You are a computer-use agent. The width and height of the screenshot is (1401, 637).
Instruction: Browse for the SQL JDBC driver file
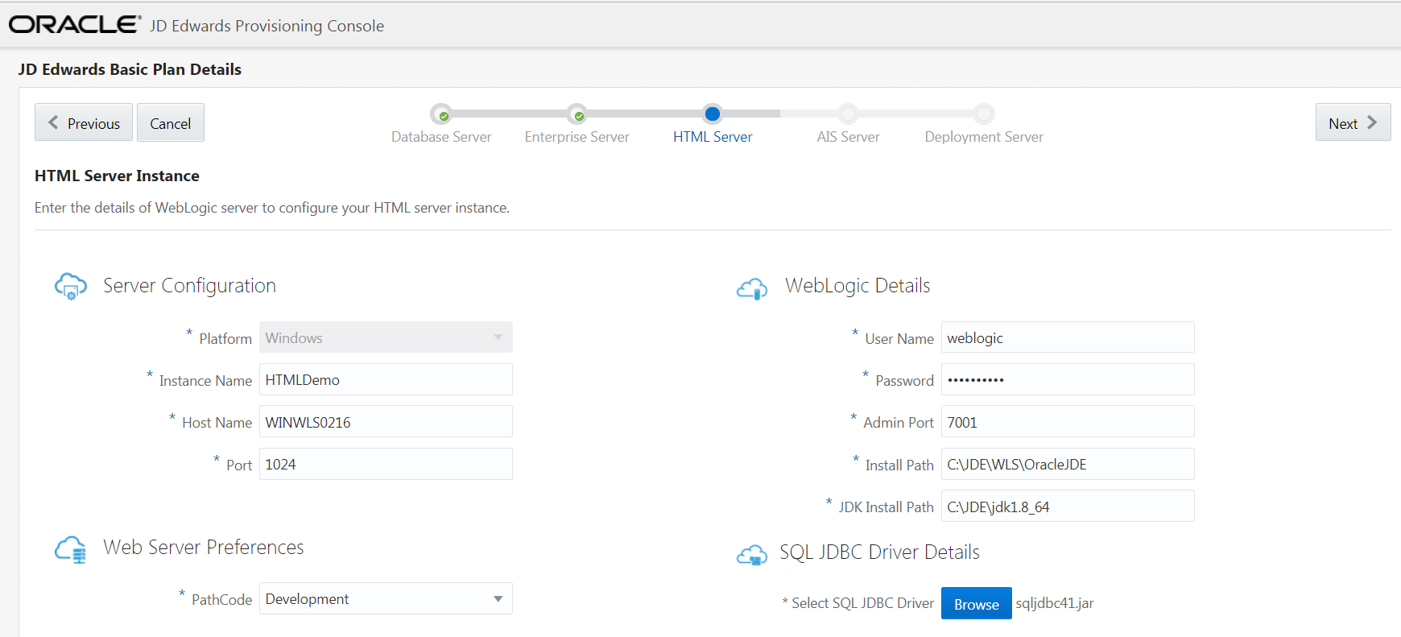tap(976, 603)
